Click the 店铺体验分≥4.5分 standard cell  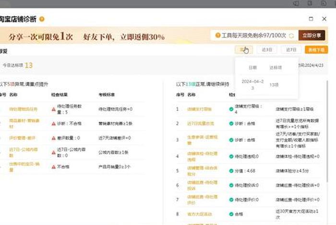coord(292,171)
